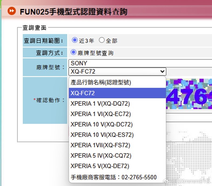Collapse the XQ-FC72 model dropdown arrow
212x186 pixels.
click(162, 71)
